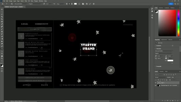Image resolution: width=181 pixels, height=102 pixels.
Task: Switch to the Adjustments tab
Action: [x=164, y=40]
